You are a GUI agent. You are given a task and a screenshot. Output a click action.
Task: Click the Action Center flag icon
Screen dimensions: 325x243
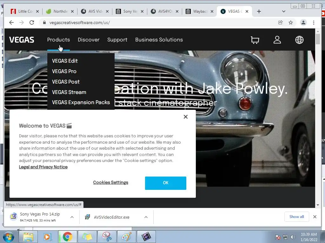click(278, 237)
